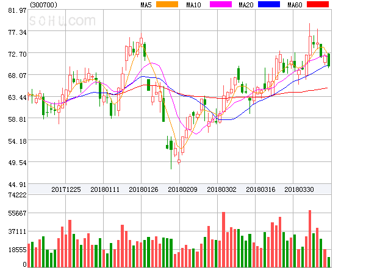Image resolution: width=366 pixels, height=268 pixels.
Task: Click the MA10 legend label
Action: [x=194, y=5]
